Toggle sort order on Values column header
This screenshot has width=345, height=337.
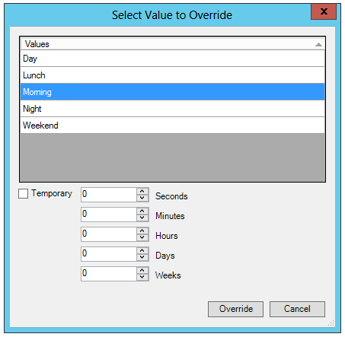172,44
